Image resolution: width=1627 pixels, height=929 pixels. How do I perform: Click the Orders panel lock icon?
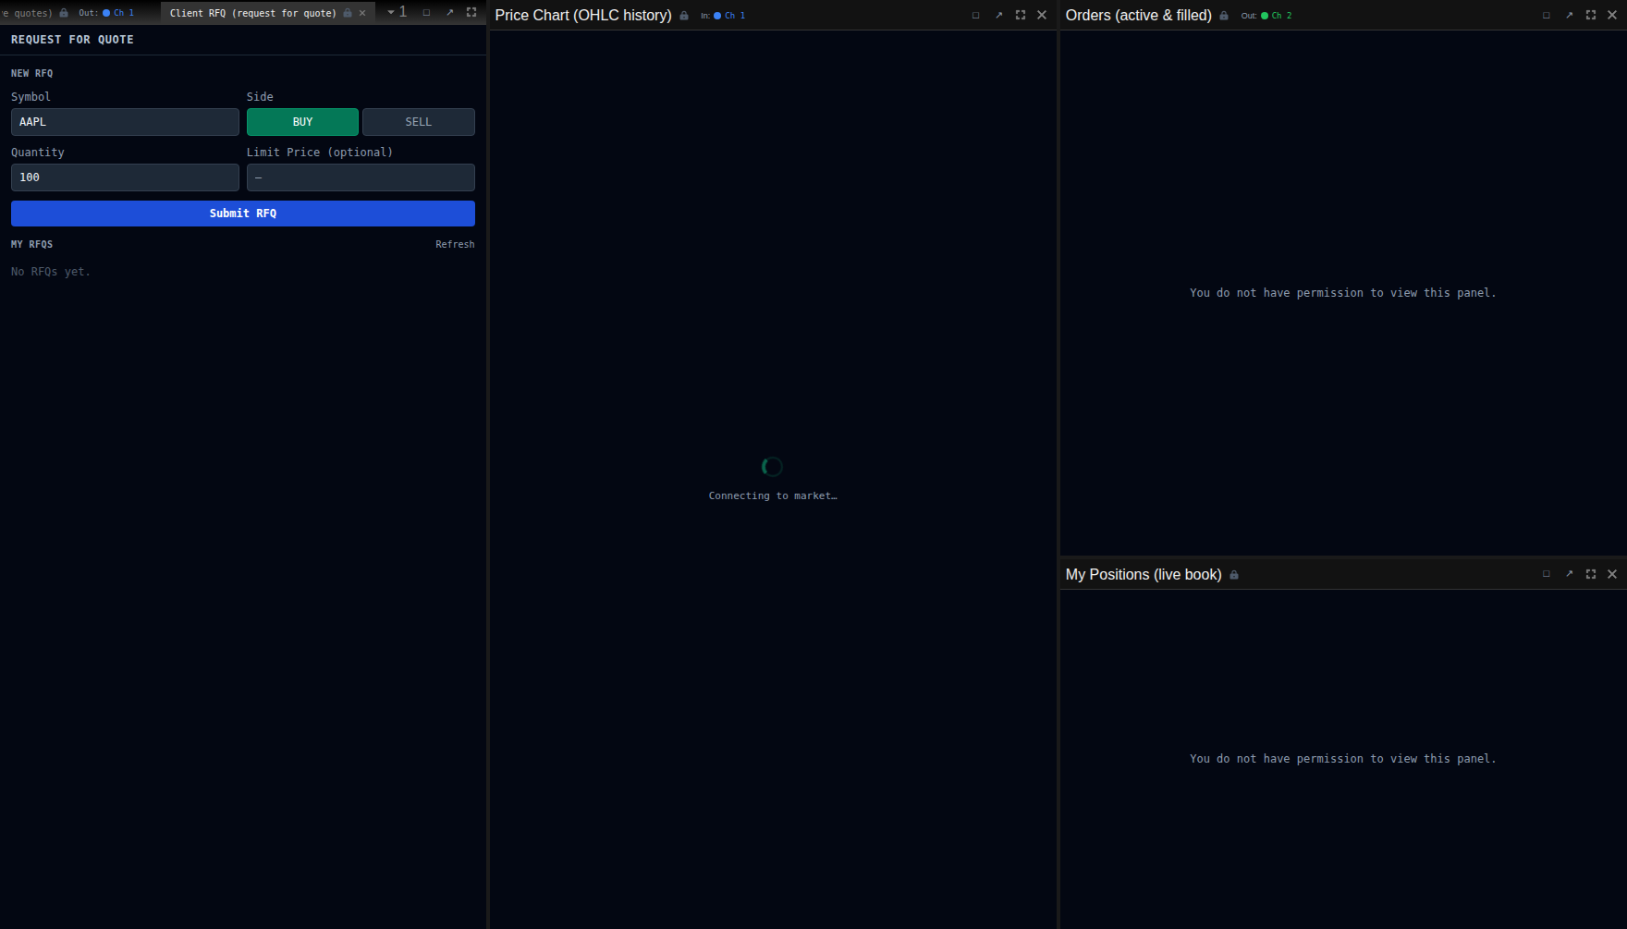(x=1224, y=16)
